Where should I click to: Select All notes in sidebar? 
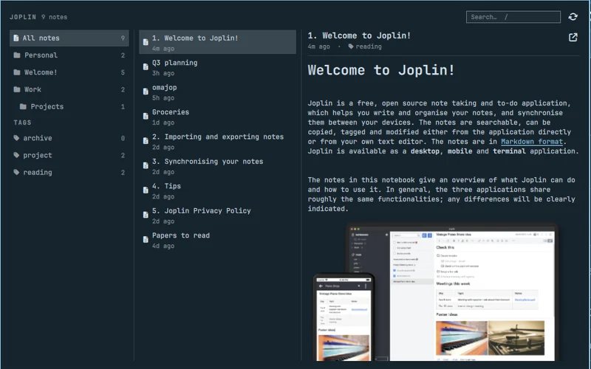point(69,38)
